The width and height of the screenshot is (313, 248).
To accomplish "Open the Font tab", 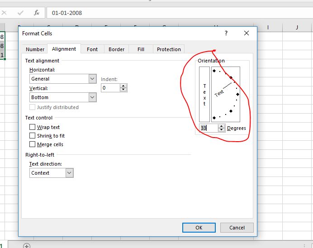I will (x=92, y=49).
